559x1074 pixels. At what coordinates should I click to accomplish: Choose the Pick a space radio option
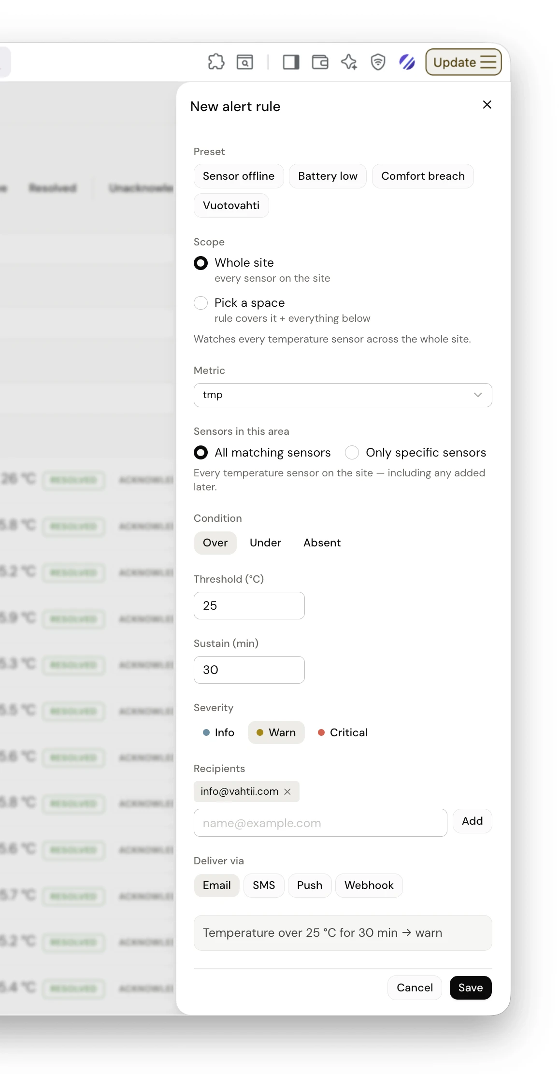point(201,303)
